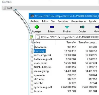The image size is (99, 95).
Task: Click the compressed size 361 984
Action: (93, 91)
